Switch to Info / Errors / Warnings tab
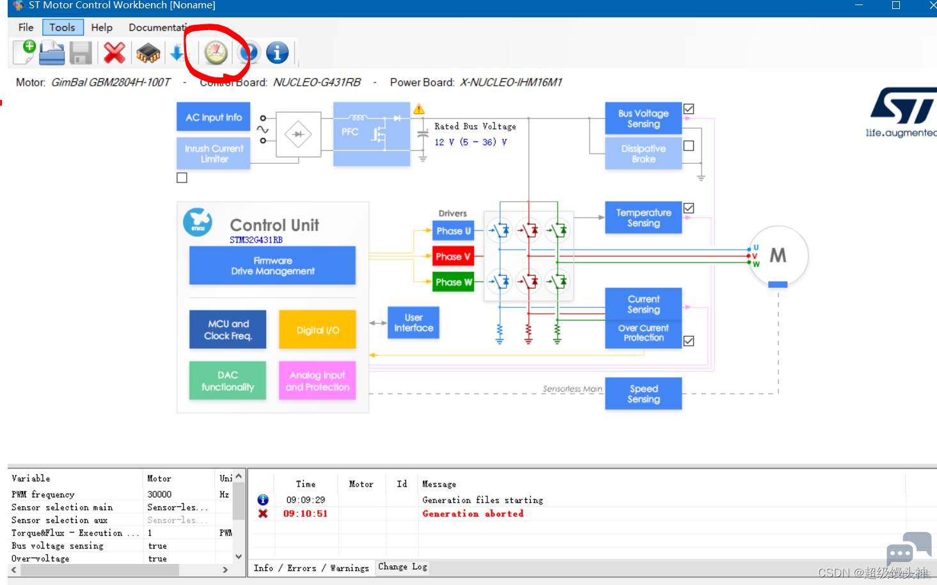 pyautogui.click(x=311, y=568)
